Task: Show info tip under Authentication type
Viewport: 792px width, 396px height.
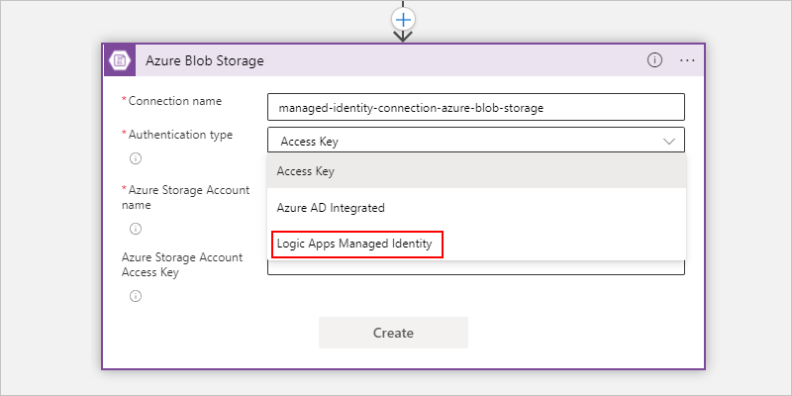Action: (136, 158)
